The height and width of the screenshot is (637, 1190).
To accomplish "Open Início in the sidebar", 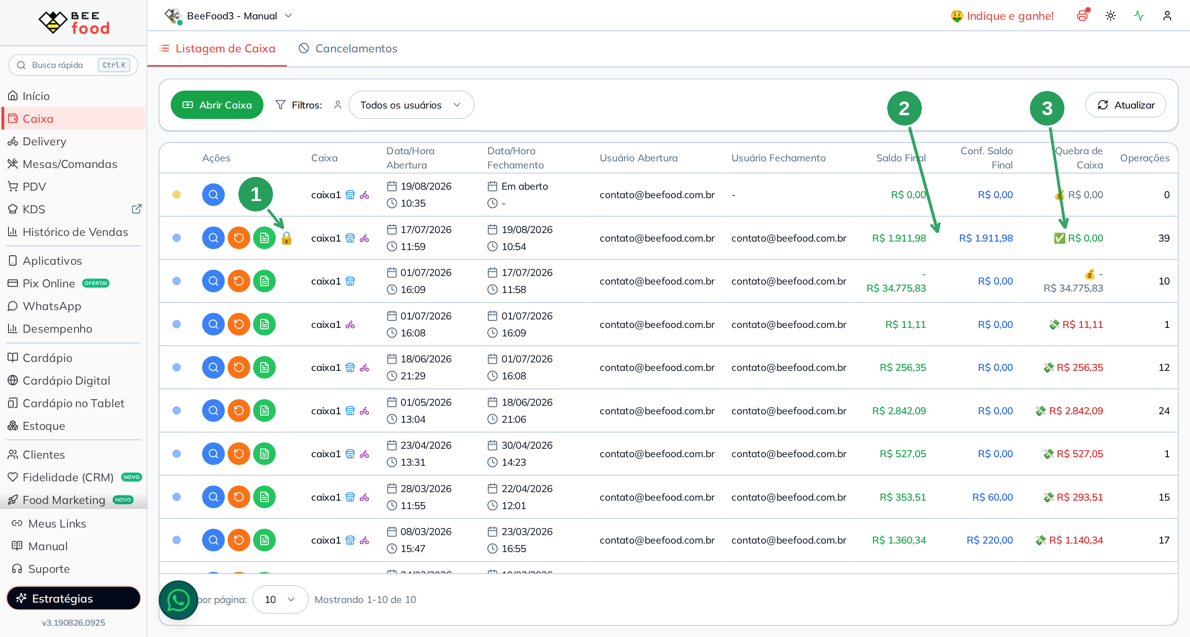I will click(x=73, y=96).
